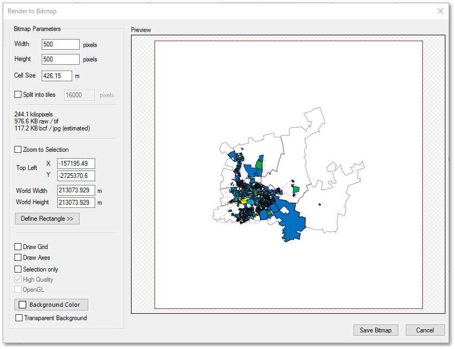Enable Draw Grid checkbox
The height and width of the screenshot is (349, 455).
pyautogui.click(x=18, y=246)
